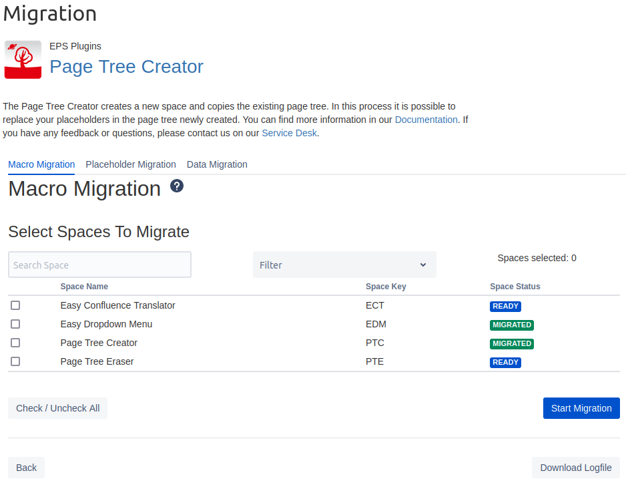The height and width of the screenshot is (483, 626).
Task: Click the READY badge for Page Tree Eraser
Action: [505, 363]
